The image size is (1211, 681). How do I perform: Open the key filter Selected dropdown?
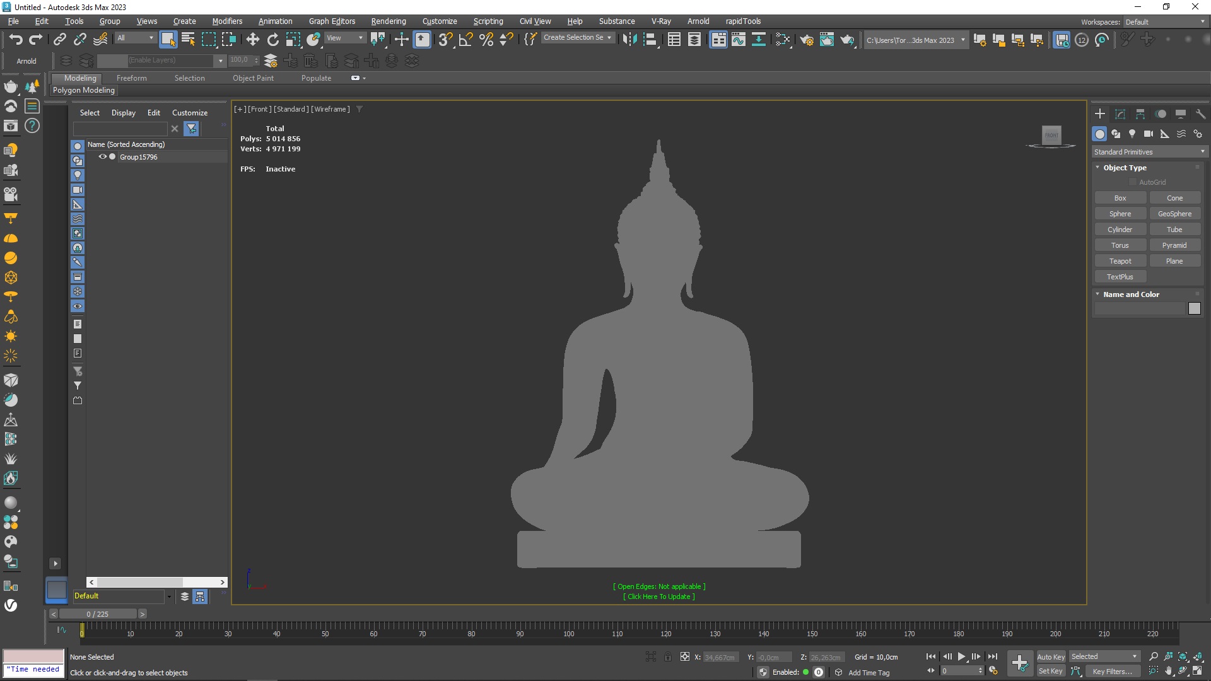pos(1104,656)
